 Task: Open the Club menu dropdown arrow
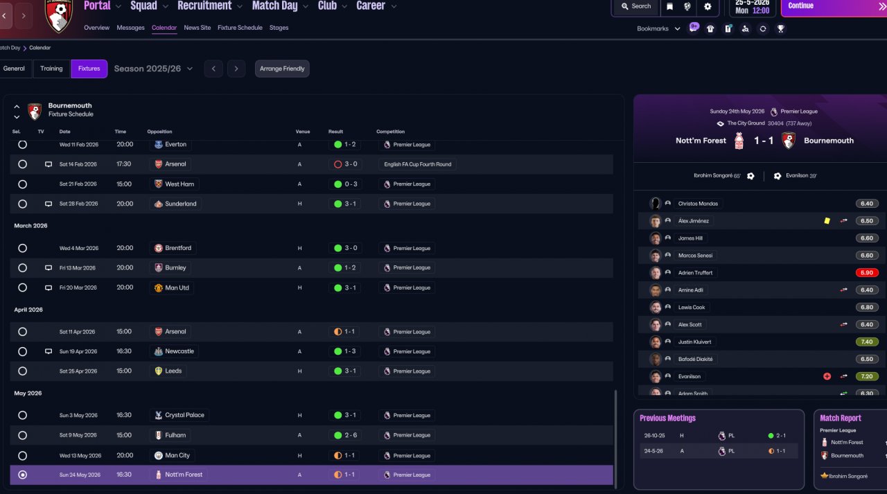point(344,6)
